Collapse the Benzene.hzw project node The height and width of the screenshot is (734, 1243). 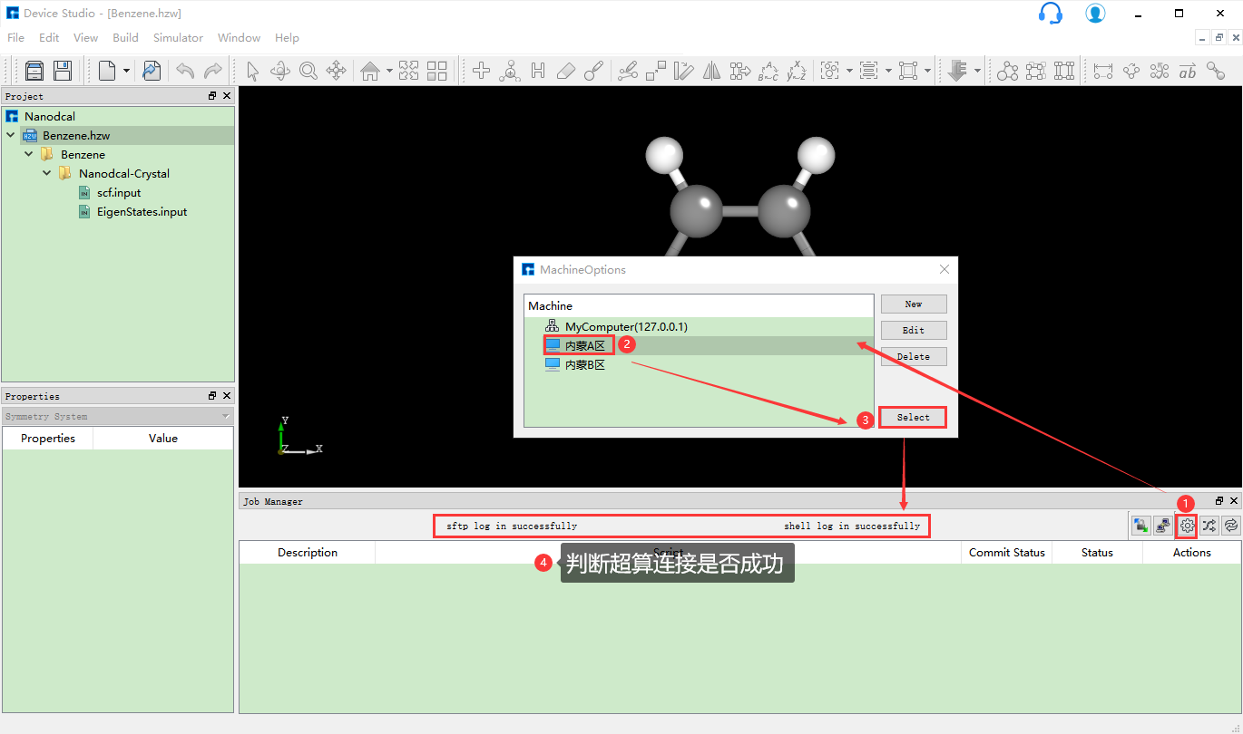point(11,135)
